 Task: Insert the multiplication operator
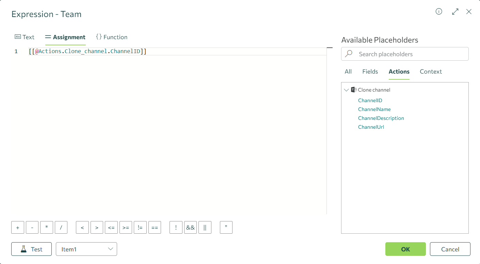(47, 228)
